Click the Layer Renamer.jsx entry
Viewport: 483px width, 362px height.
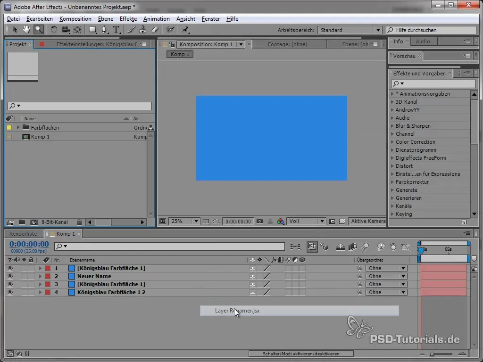[300, 311]
